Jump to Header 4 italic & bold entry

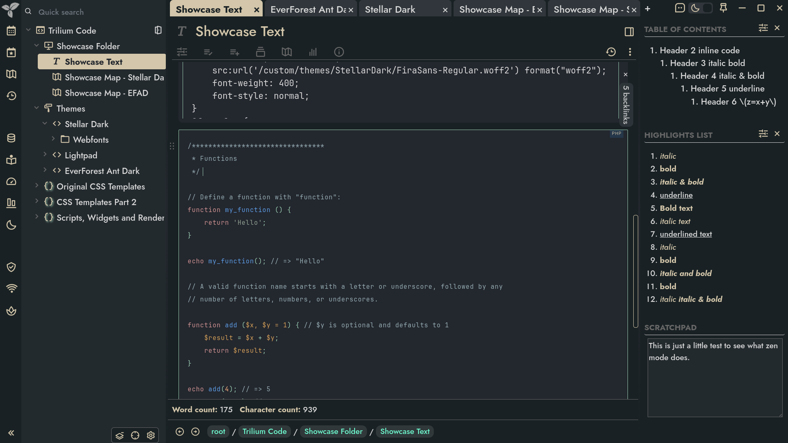pos(722,76)
